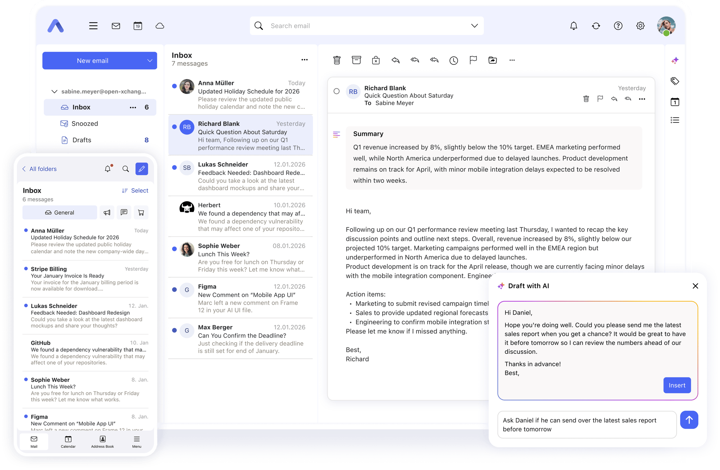This screenshot has width=720, height=470.
Task: Delete email using toolbar trash icon
Action: (337, 60)
